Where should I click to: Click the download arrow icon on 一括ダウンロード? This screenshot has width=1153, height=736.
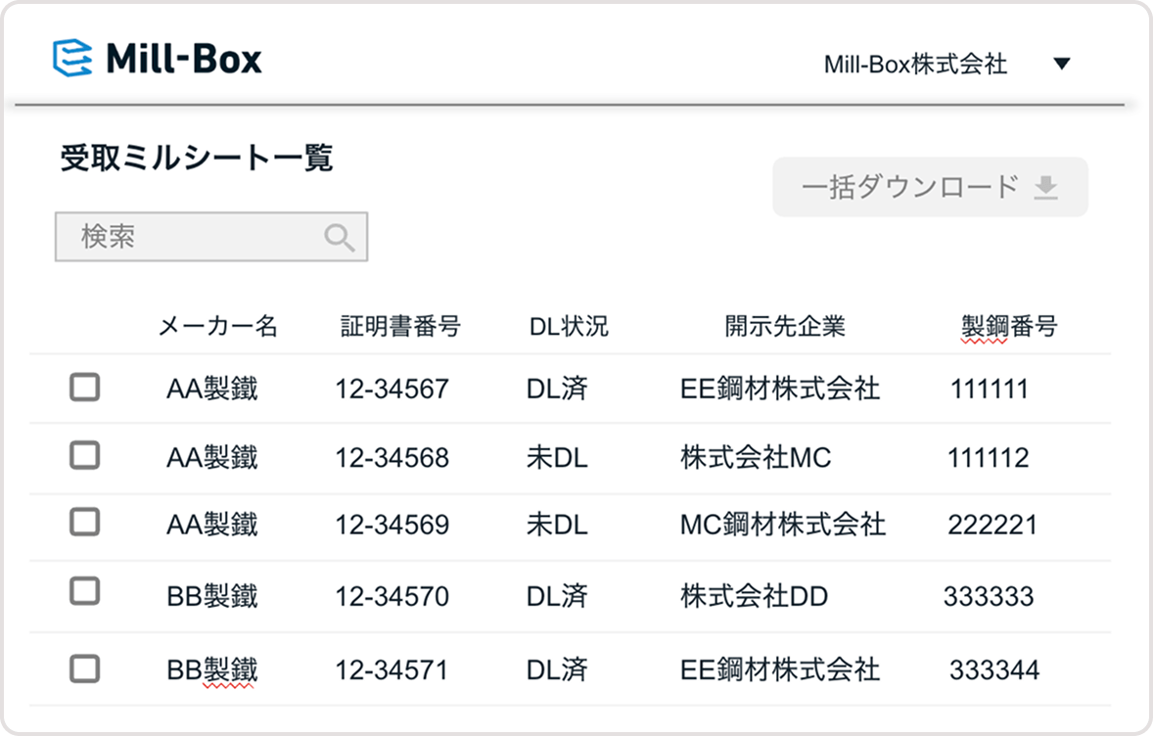pos(1045,188)
